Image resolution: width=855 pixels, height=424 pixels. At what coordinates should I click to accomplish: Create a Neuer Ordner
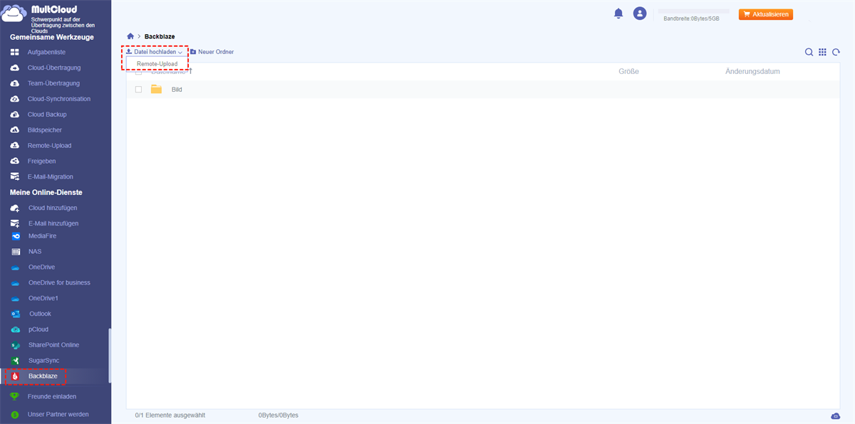212,52
